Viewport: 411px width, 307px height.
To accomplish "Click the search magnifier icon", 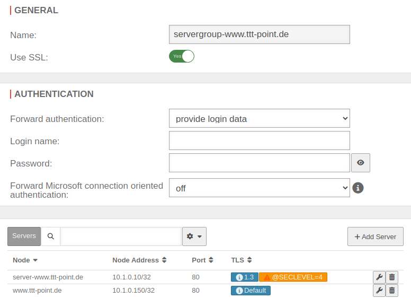I will pos(51,236).
